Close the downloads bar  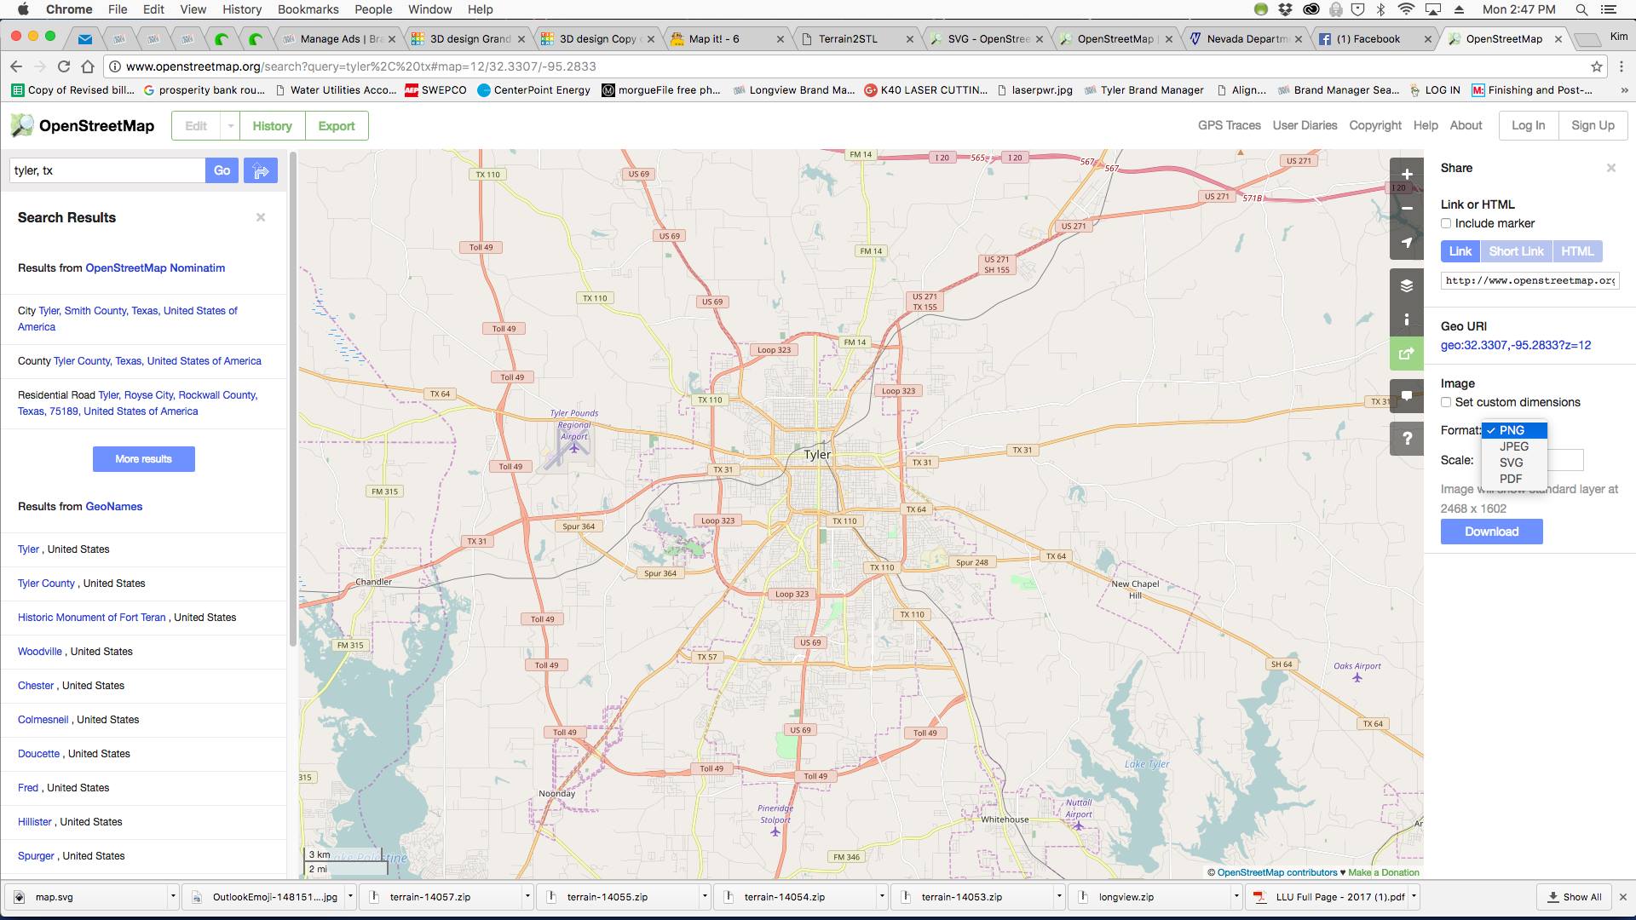1622,897
